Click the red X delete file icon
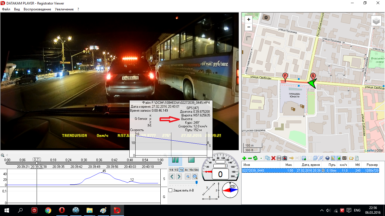385x216 pixels. pyautogui.click(x=273, y=158)
